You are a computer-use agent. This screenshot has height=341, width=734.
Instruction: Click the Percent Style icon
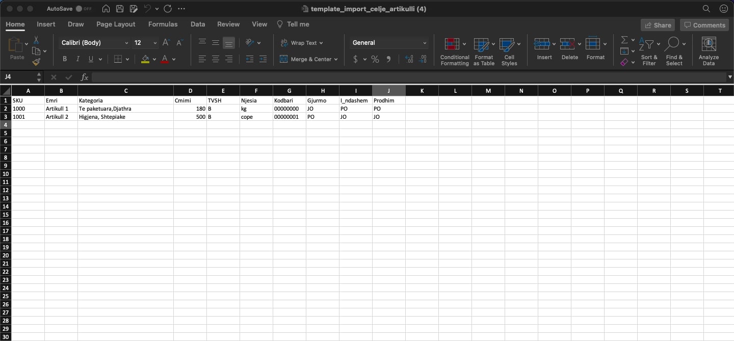coord(375,59)
